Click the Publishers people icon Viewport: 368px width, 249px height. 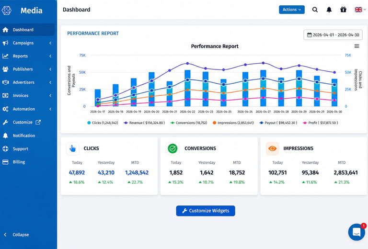coord(5,69)
